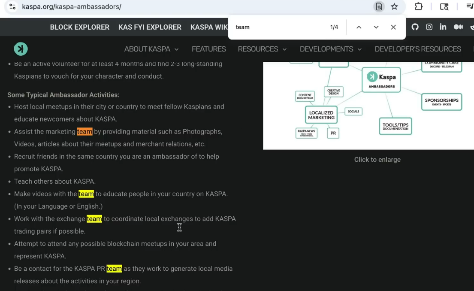The width and height of the screenshot is (474, 291).
Task: Click the search-in-page lens icon in address bar
Action: (379, 6)
